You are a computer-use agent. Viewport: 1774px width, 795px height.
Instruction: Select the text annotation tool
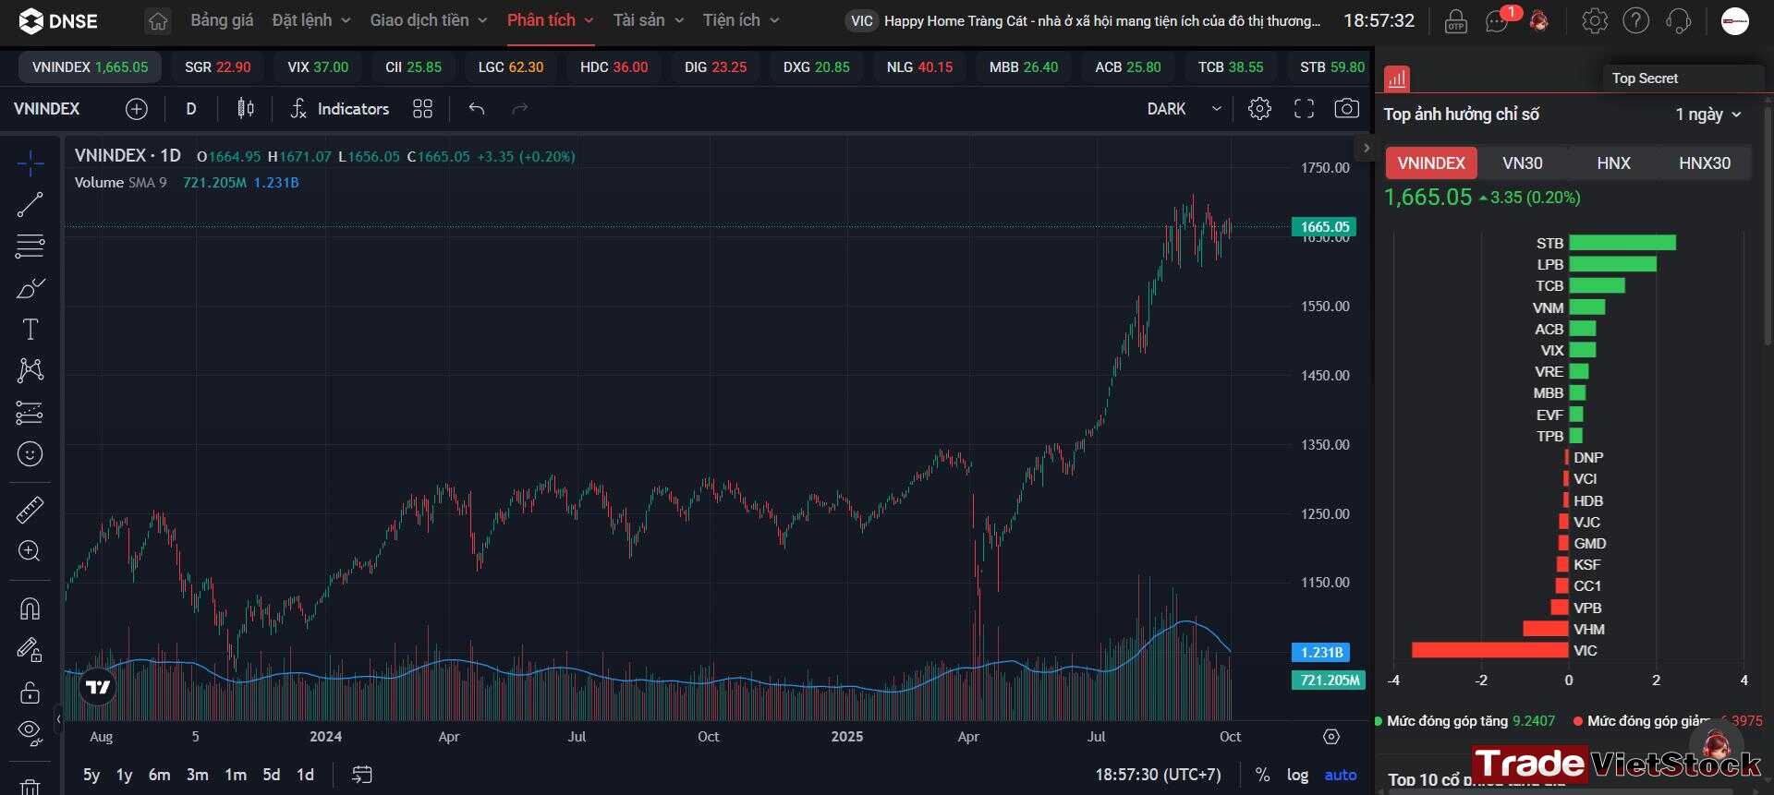coord(30,330)
